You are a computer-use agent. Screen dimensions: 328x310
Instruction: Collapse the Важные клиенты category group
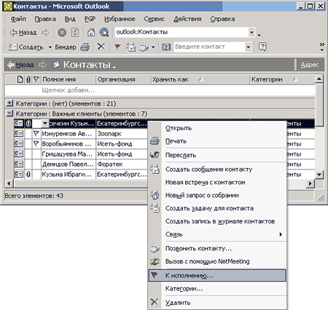pos(9,114)
